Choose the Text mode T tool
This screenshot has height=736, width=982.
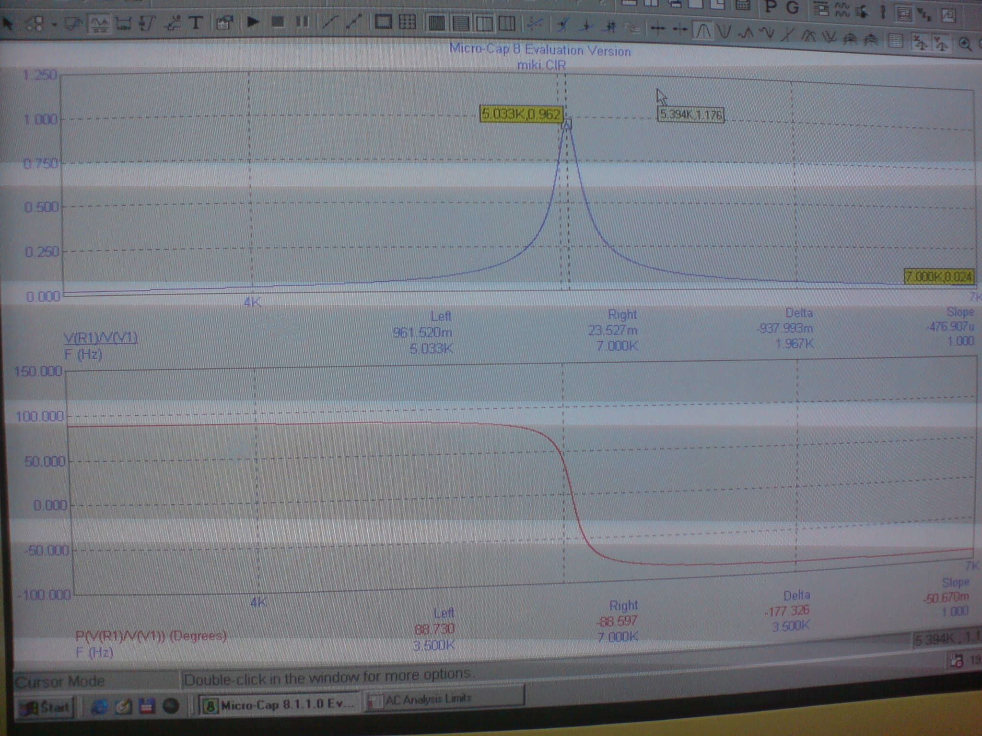point(195,23)
